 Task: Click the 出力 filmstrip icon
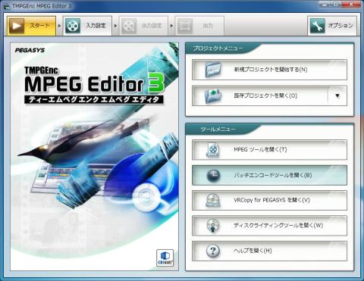point(185,26)
